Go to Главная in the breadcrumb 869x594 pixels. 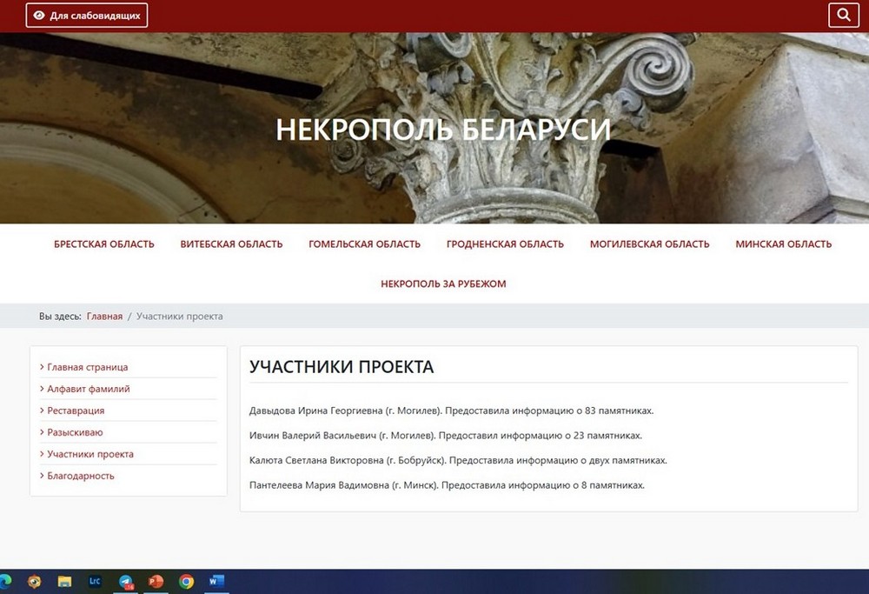pos(104,317)
